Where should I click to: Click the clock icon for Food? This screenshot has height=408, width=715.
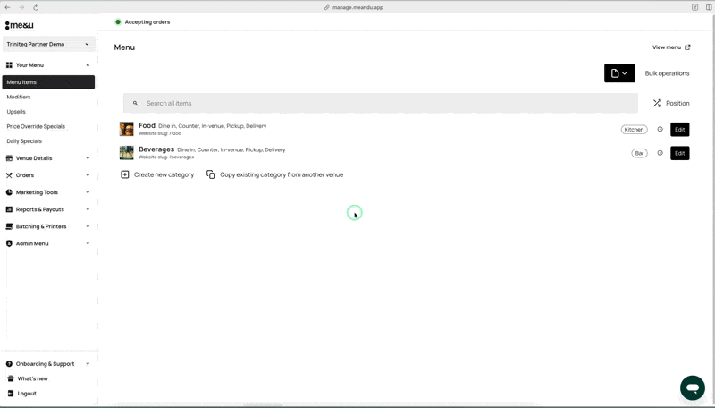[x=660, y=129]
